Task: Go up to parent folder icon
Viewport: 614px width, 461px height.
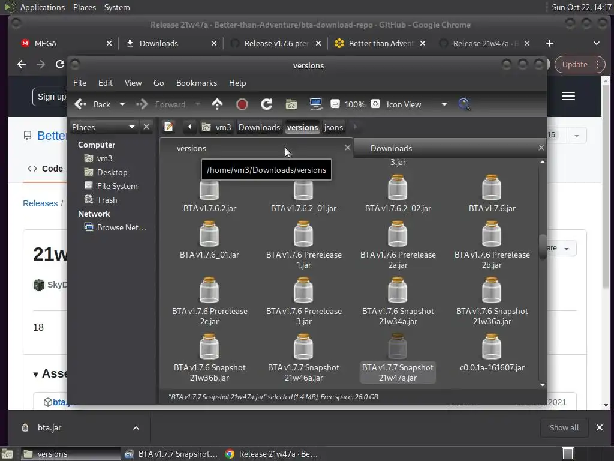Action: pos(217,104)
